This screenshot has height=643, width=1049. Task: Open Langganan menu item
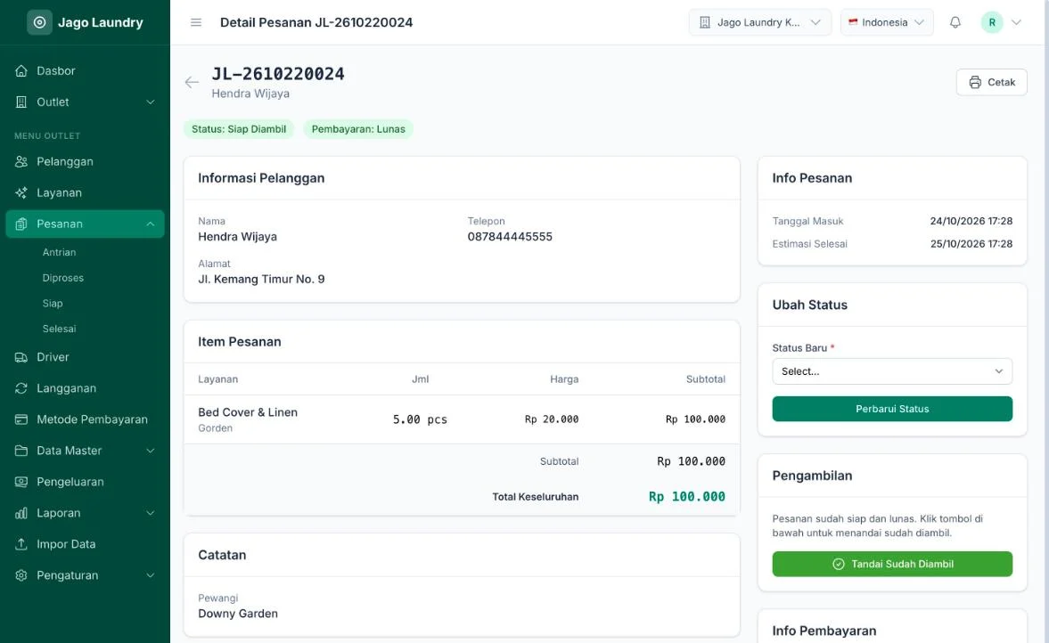(85, 388)
